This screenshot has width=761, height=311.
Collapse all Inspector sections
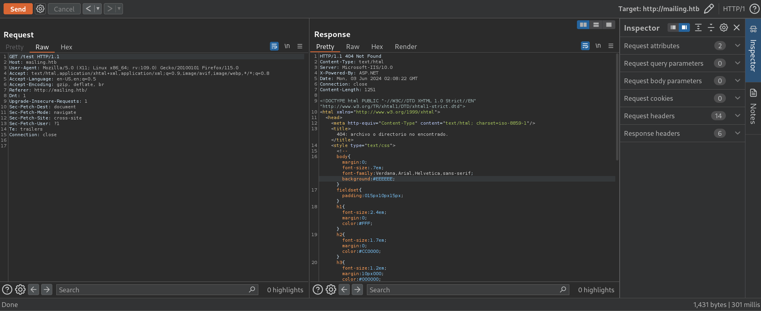(x=711, y=27)
